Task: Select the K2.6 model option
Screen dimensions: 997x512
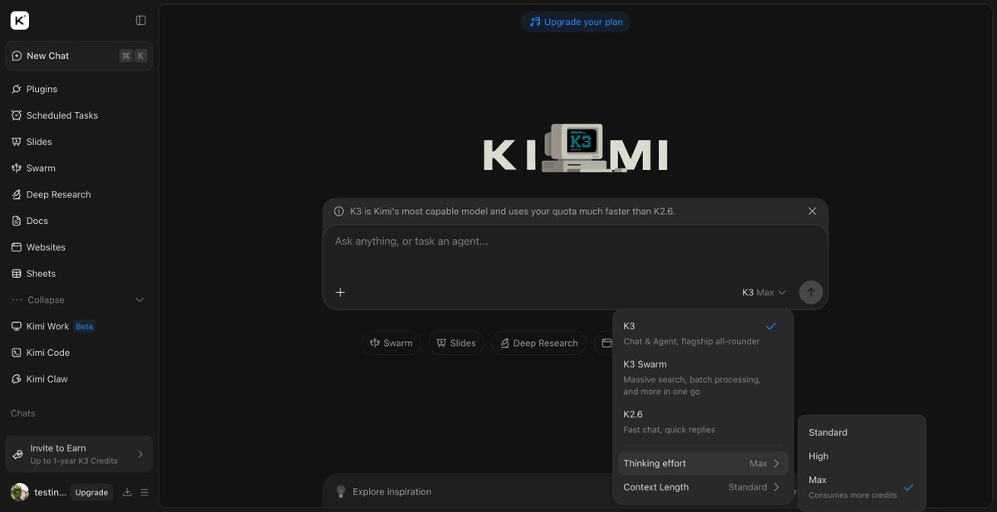Action: (703, 422)
